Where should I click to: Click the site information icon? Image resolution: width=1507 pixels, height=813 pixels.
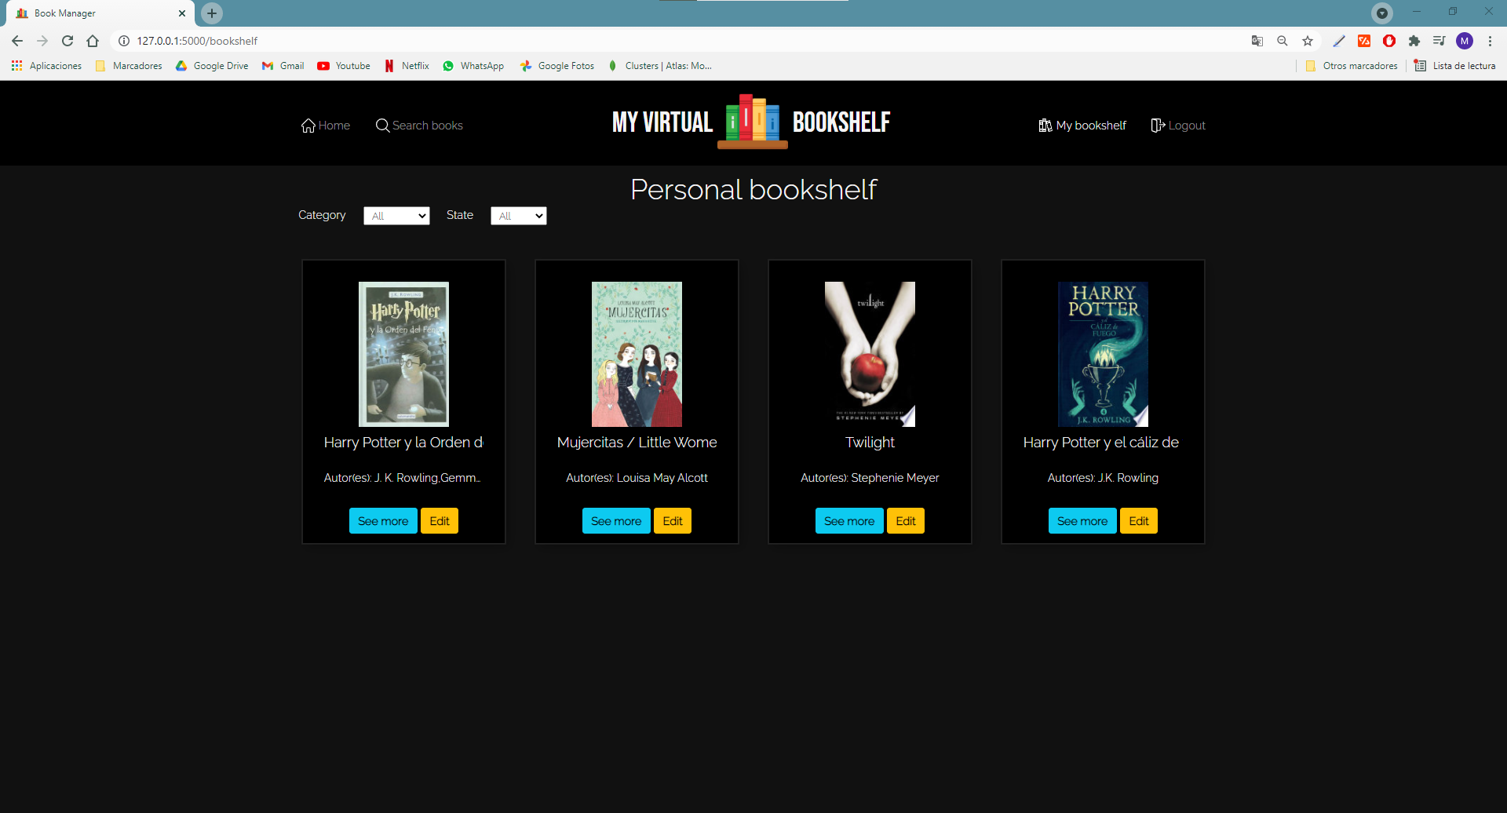(124, 41)
